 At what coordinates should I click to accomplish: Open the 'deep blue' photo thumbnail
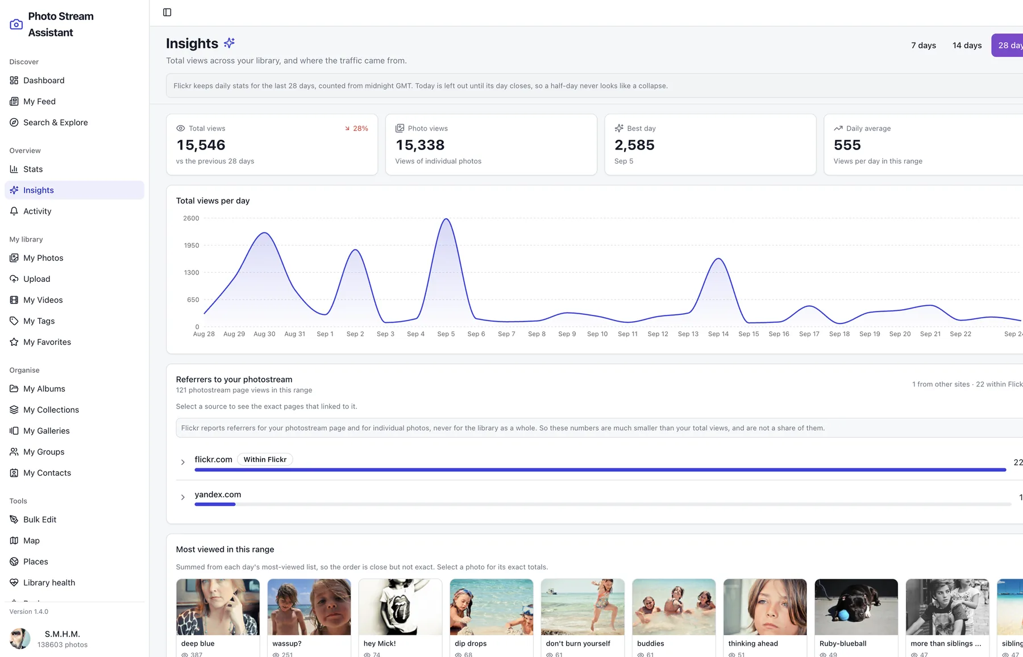click(x=218, y=607)
